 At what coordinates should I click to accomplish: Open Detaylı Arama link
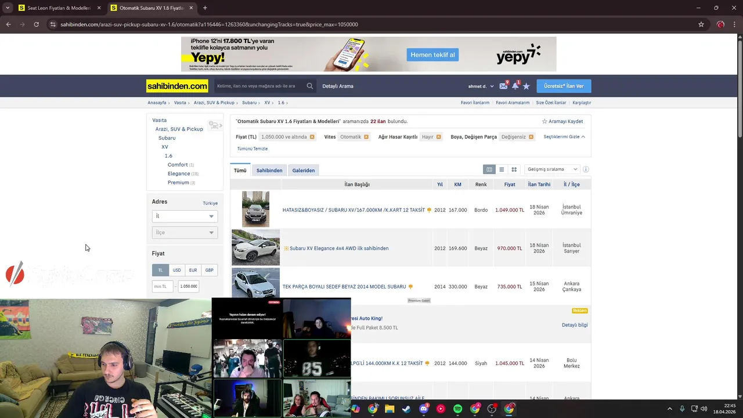click(338, 87)
